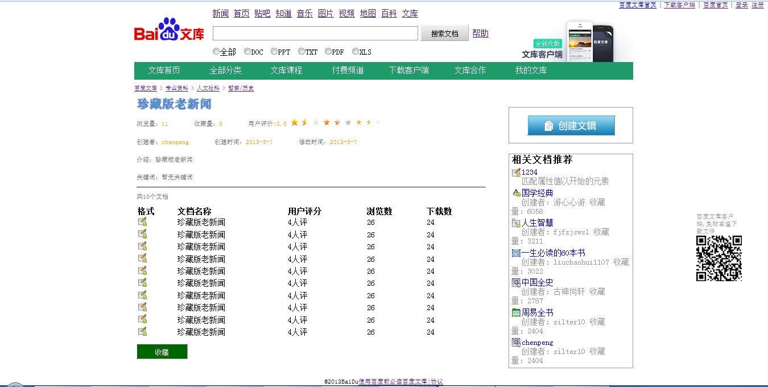Go to 视频 top link
Viewport: 768px width, 387px height.
(347, 13)
